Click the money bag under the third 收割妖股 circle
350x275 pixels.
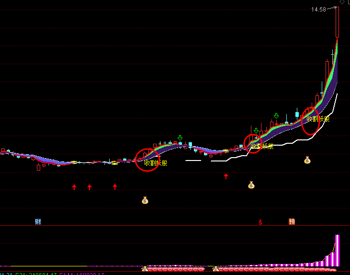pyautogui.click(x=307, y=160)
